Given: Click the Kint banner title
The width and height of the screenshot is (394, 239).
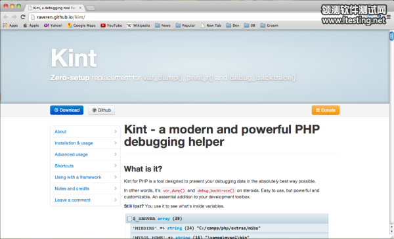Looking at the screenshot, I should [74, 58].
